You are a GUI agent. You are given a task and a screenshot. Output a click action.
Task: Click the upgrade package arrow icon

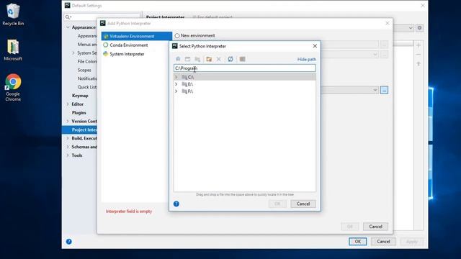pos(419,64)
